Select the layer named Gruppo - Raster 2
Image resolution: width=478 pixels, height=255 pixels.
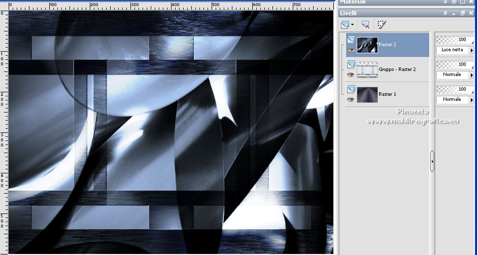coord(397,69)
